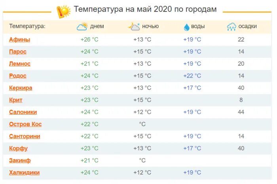Viewport: 277px width, 184px height.
Task: Click the rain cloud precipitation icon
Action: click(231, 27)
